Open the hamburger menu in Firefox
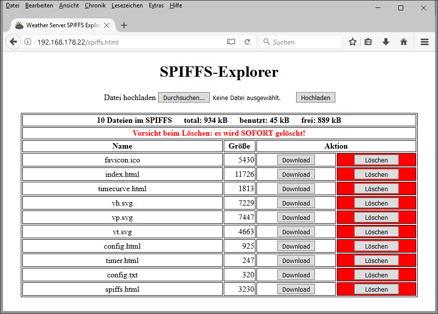This screenshot has height=314, width=438. (x=425, y=42)
